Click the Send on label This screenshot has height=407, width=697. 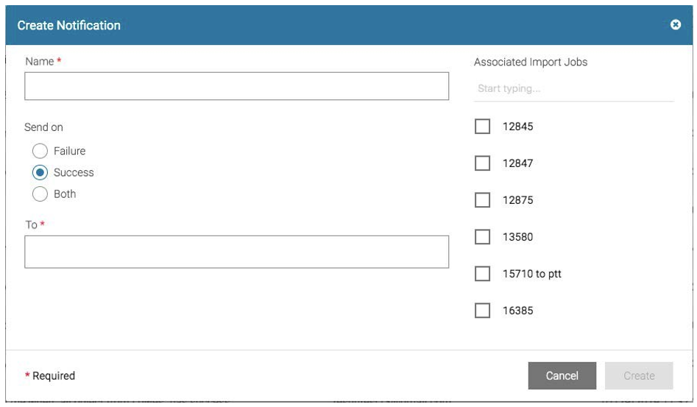click(x=43, y=127)
